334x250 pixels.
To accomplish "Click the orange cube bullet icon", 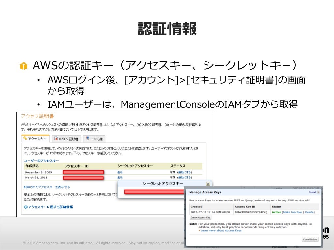I will point(23,66).
